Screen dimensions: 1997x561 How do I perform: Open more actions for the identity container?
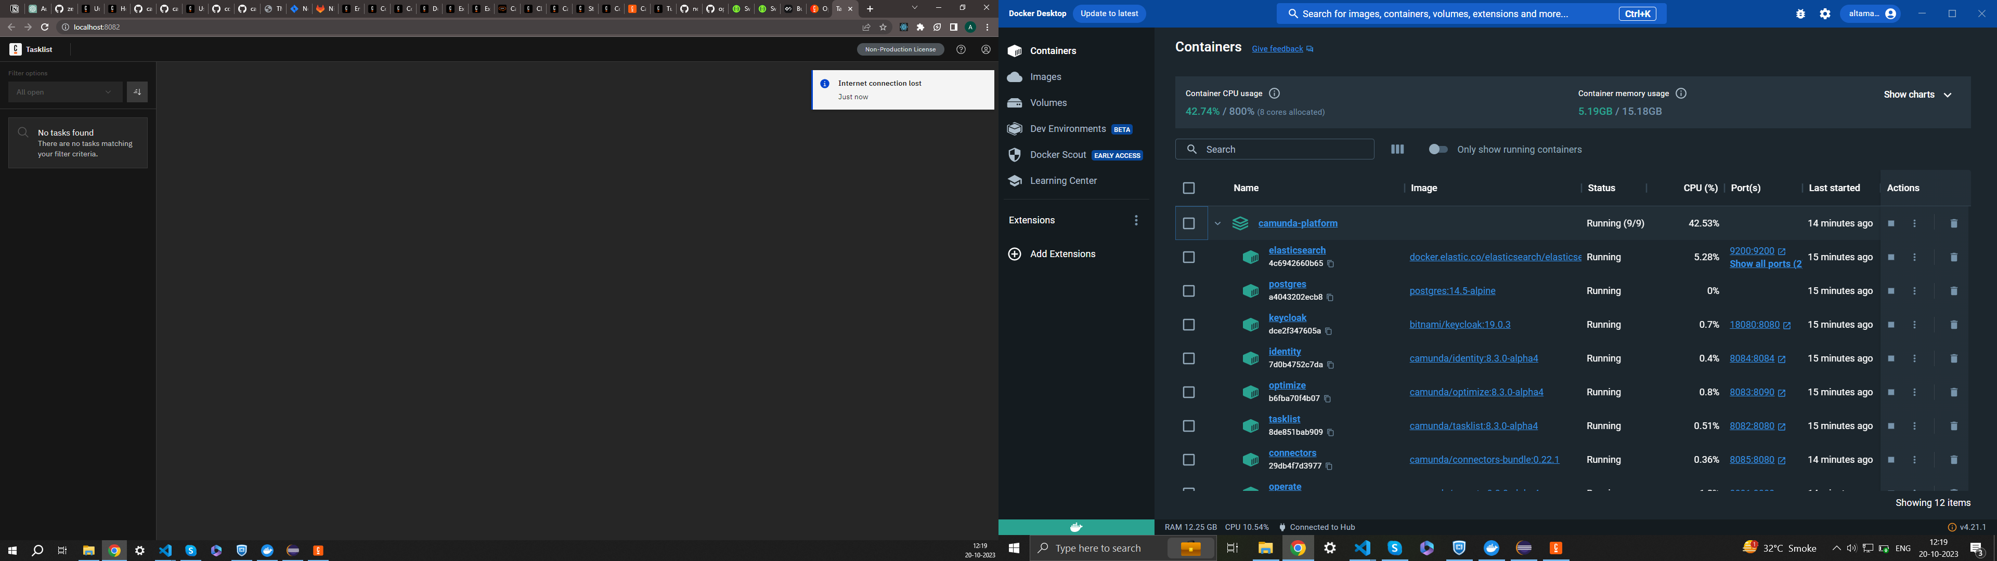[x=1915, y=359]
